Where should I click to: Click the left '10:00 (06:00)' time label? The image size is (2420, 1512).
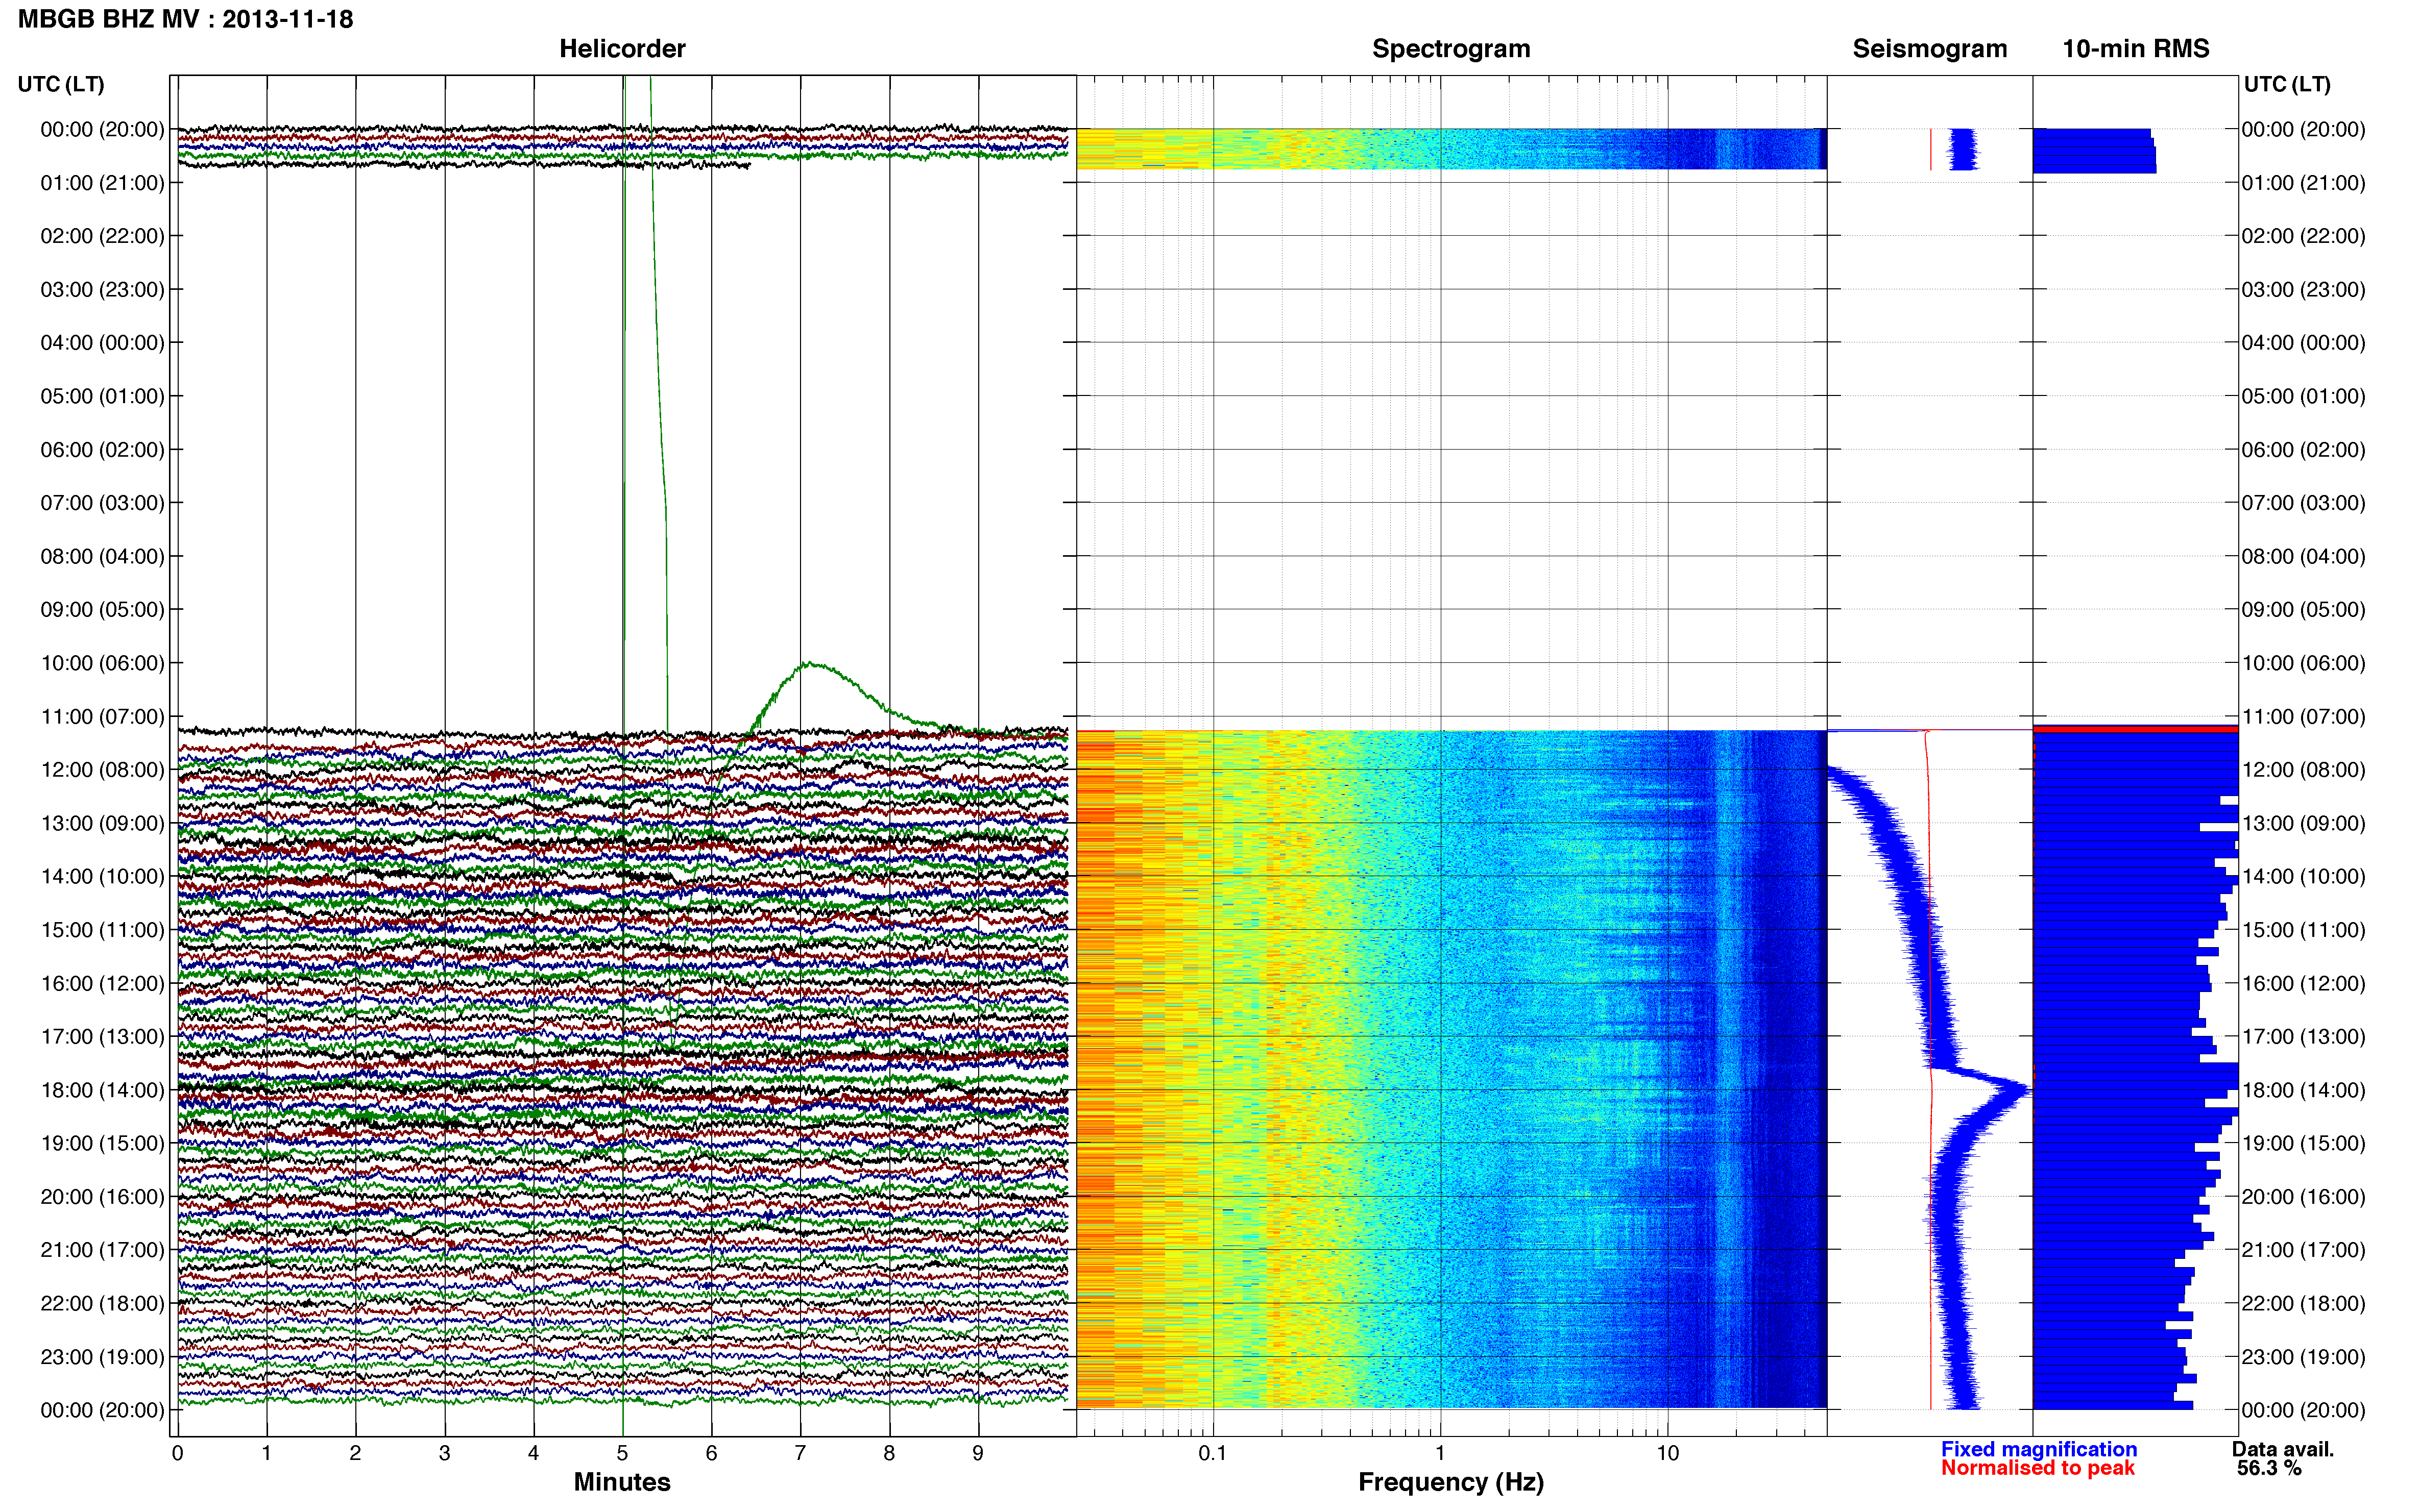pyautogui.click(x=102, y=663)
